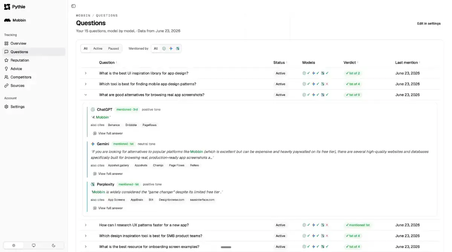The width and height of the screenshot is (452, 252).
Task: Click the 'mentioned · 3rd' ChatGPT badge
Action: point(127,109)
